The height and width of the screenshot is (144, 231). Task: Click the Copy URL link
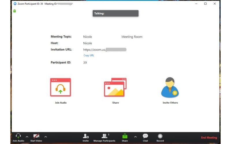pyautogui.click(x=89, y=55)
